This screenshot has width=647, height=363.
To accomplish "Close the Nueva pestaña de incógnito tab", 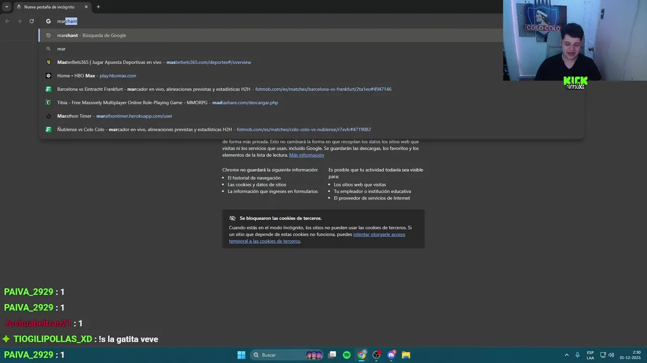I will 86,7.
